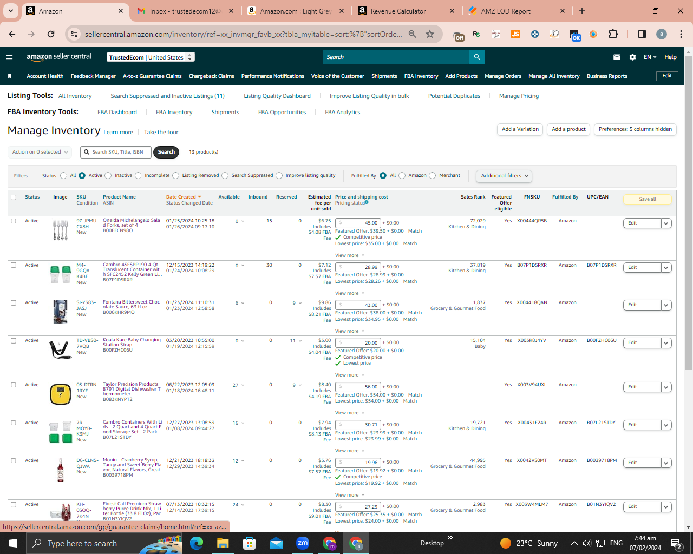Select Fulfilled By Amazon radio button
The height and width of the screenshot is (554, 693).
tap(402, 175)
